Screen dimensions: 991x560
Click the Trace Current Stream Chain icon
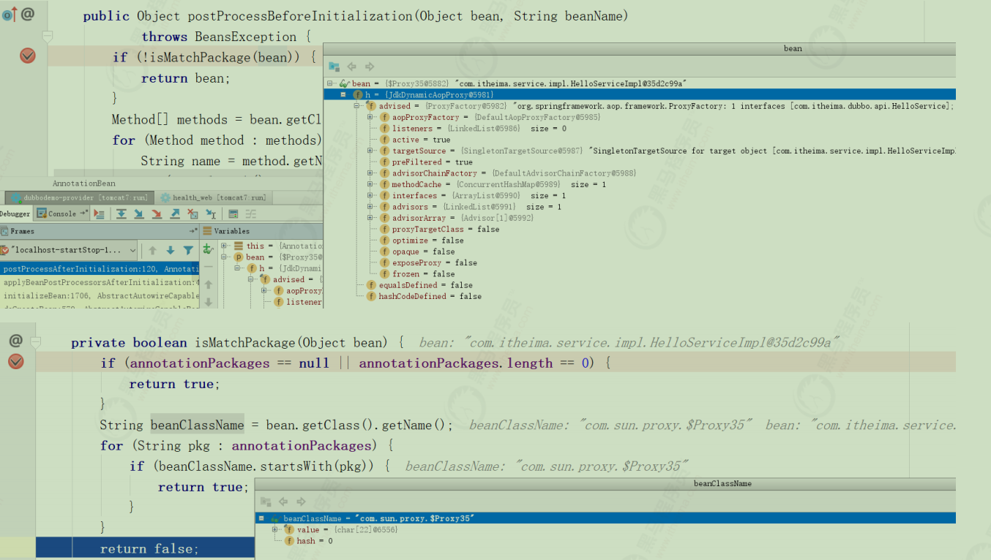click(250, 214)
